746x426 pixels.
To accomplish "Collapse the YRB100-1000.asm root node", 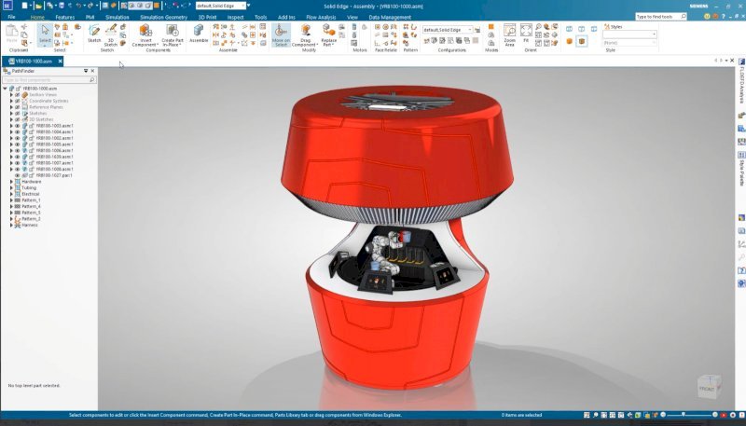I will (6, 89).
